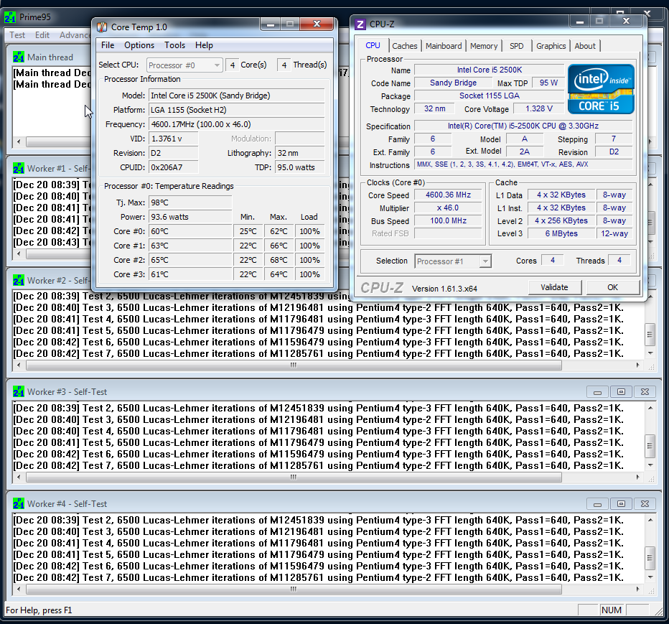Switch to the Mainboard tab in CPU-Z
Image resolution: width=669 pixels, height=624 pixels.
444,46
